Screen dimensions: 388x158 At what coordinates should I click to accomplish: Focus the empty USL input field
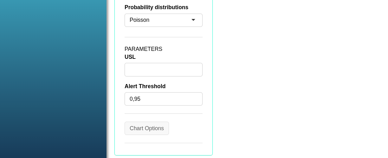point(163,70)
